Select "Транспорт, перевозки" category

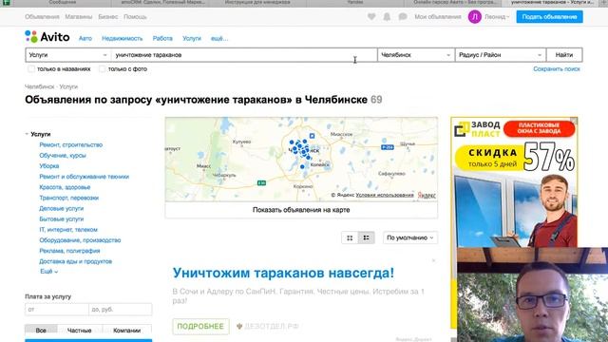pos(69,198)
